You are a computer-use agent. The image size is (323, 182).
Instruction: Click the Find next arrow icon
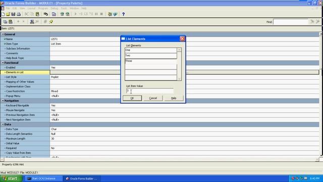tap(312, 22)
